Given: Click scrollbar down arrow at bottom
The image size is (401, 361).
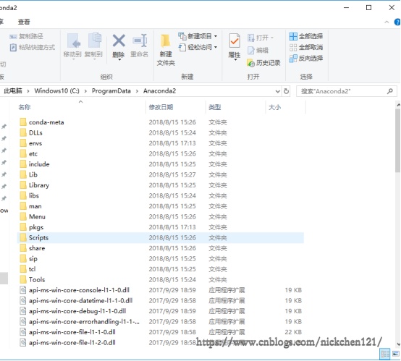Looking at the screenshot, I should coord(398,344).
